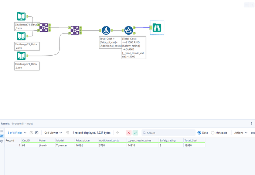This screenshot has width=255, height=175.
Task: Click the Record column header
Action: click(x=13, y=140)
